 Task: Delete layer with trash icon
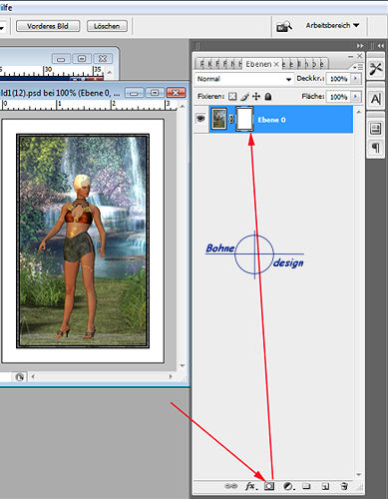pyautogui.click(x=344, y=486)
